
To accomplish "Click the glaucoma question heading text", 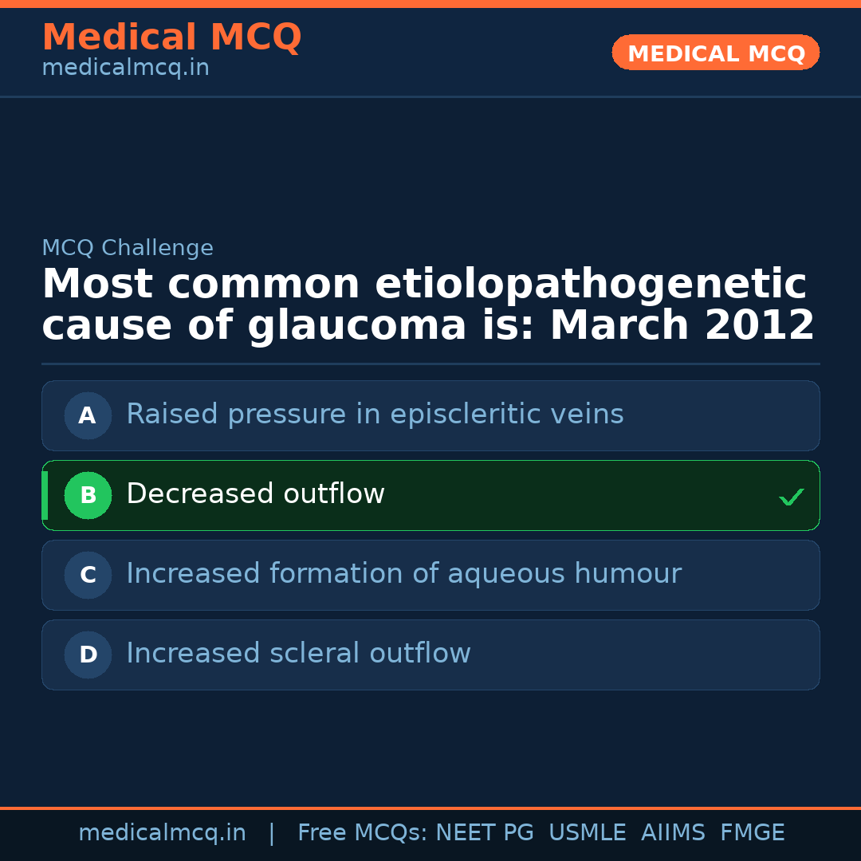I will (428, 305).
